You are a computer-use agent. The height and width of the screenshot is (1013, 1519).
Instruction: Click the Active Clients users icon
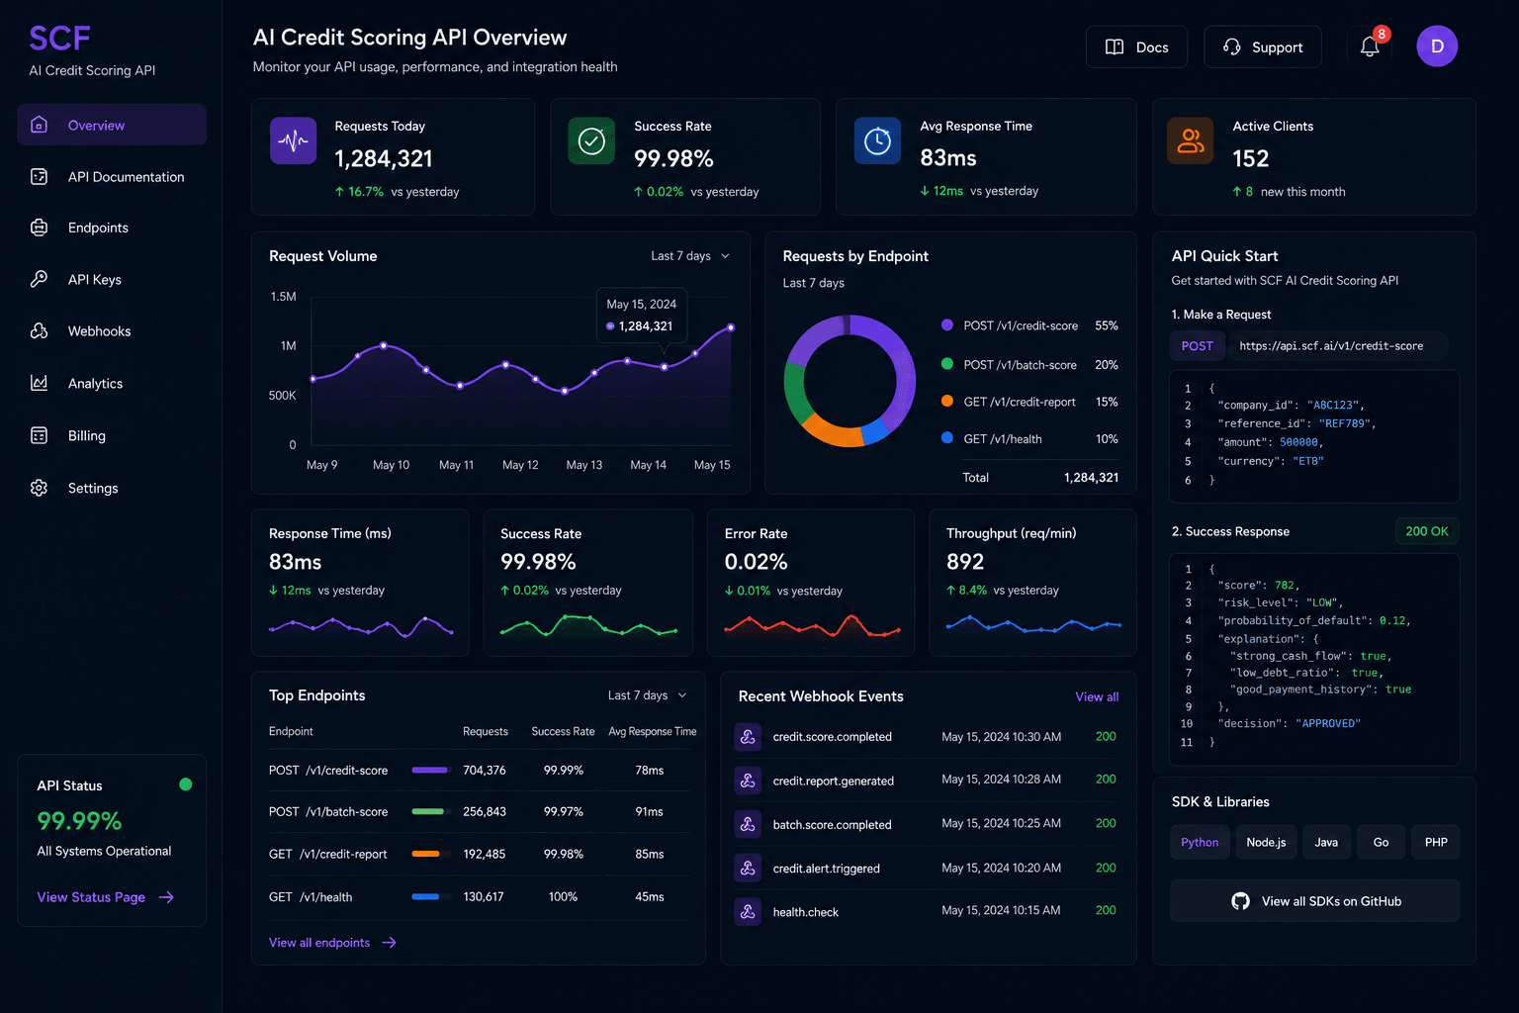click(1190, 140)
